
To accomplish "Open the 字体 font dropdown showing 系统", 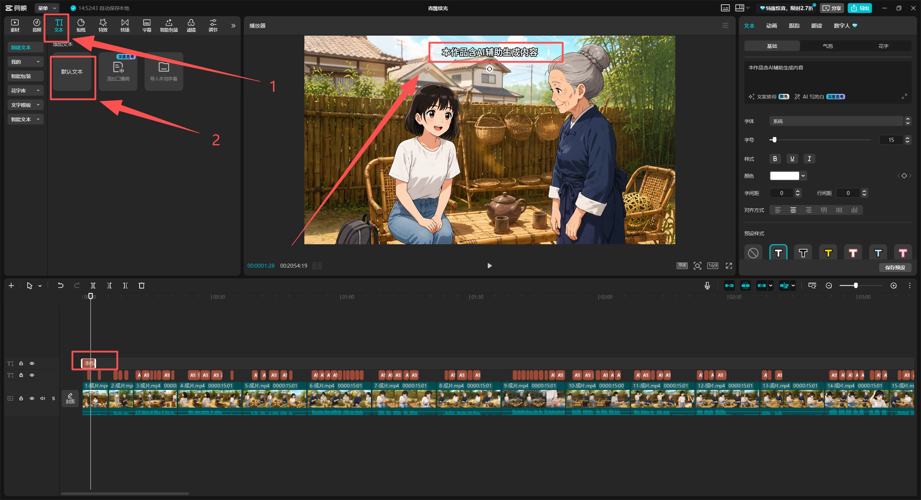I will [836, 121].
